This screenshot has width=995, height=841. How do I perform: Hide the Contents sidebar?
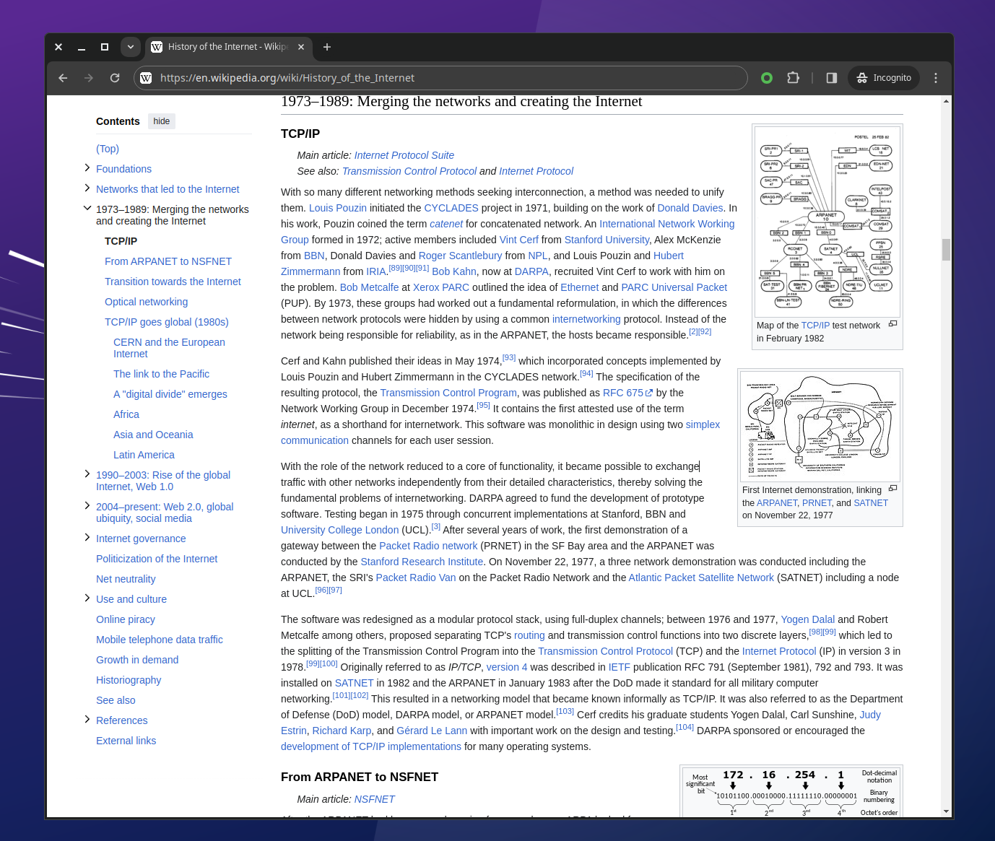coord(162,121)
